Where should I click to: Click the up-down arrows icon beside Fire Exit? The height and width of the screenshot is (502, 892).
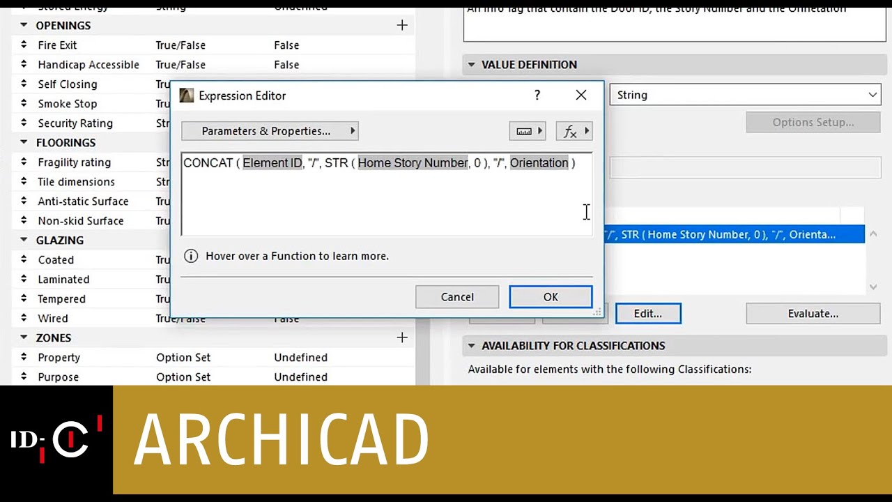[x=23, y=45]
